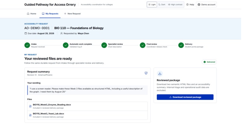The height and width of the screenshot is (136, 243).
Task: Click the plus icon in New Request
Action: tap(65, 14)
